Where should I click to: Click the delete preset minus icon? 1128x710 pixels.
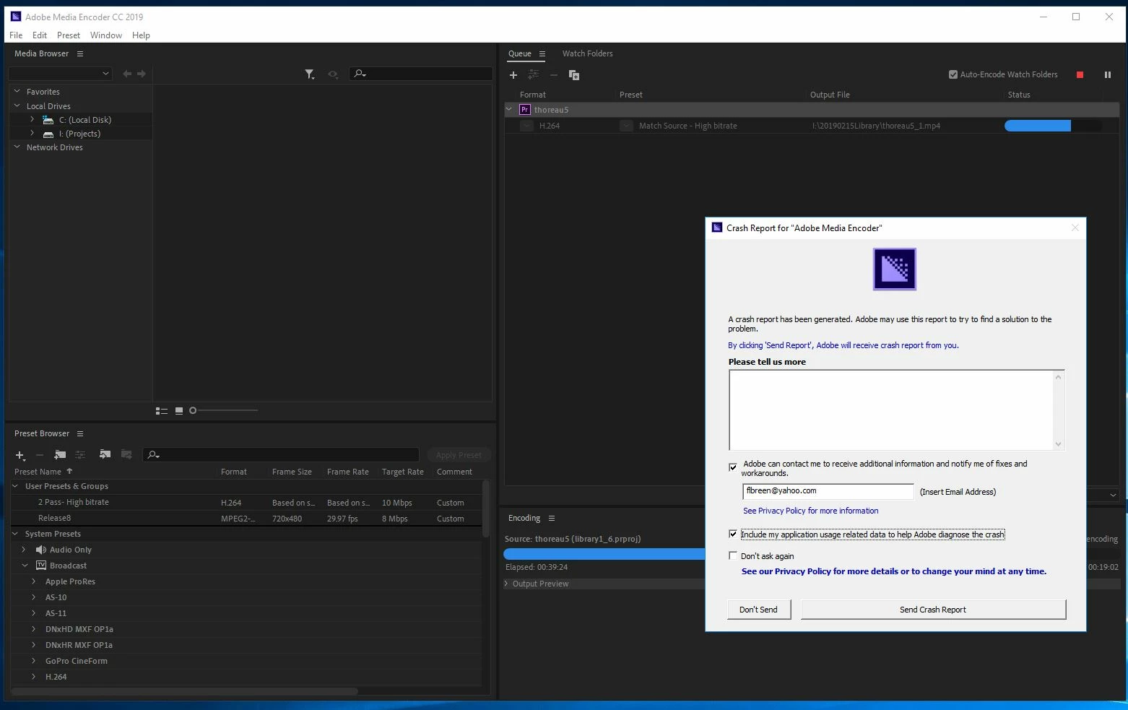click(x=40, y=455)
